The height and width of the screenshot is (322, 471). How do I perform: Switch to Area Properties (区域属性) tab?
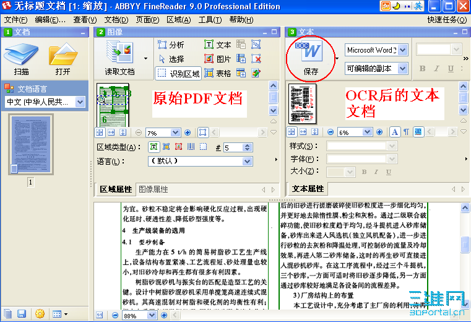click(116, 189)
